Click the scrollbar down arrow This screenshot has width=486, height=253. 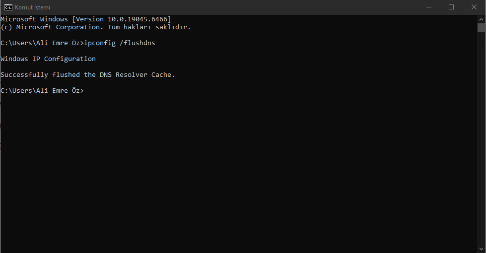coord(481,249)
